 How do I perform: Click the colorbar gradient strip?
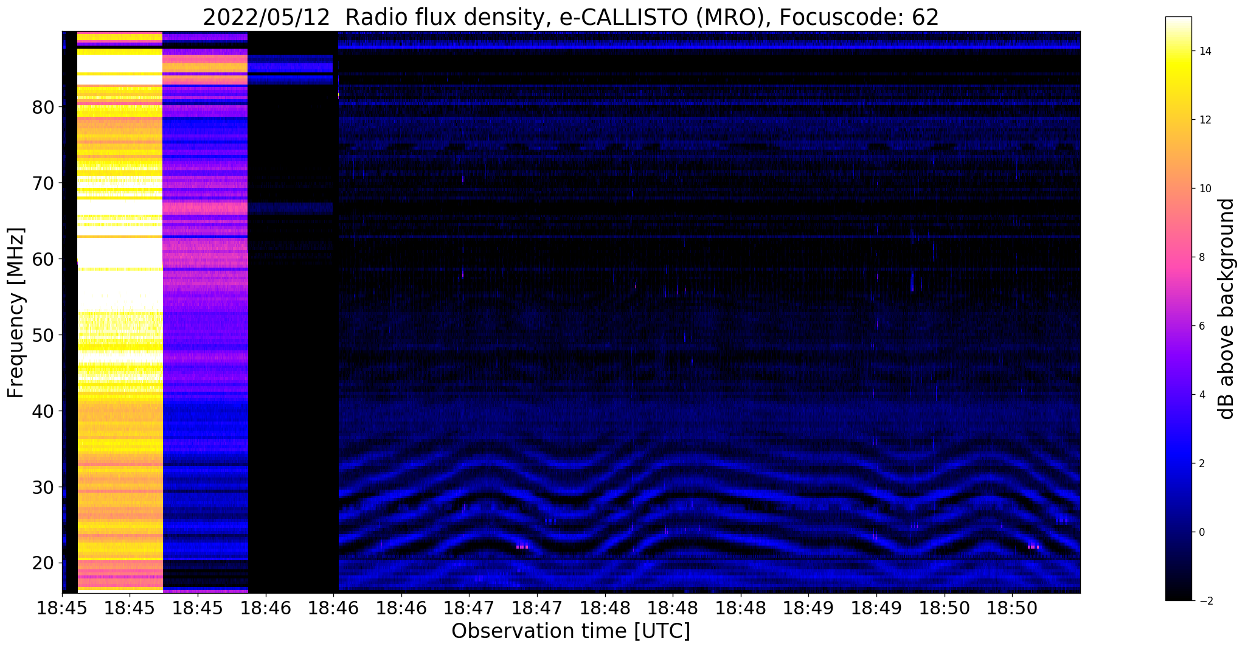1178,309
